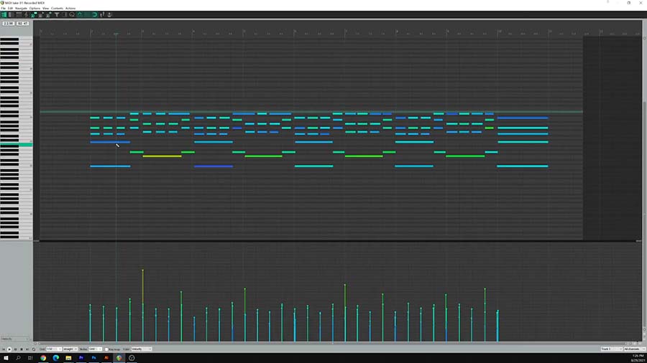Screen dimensions: 647x363
Task: Open Microsoft Edge from the taskbar
Action: [x=55, y=358]
